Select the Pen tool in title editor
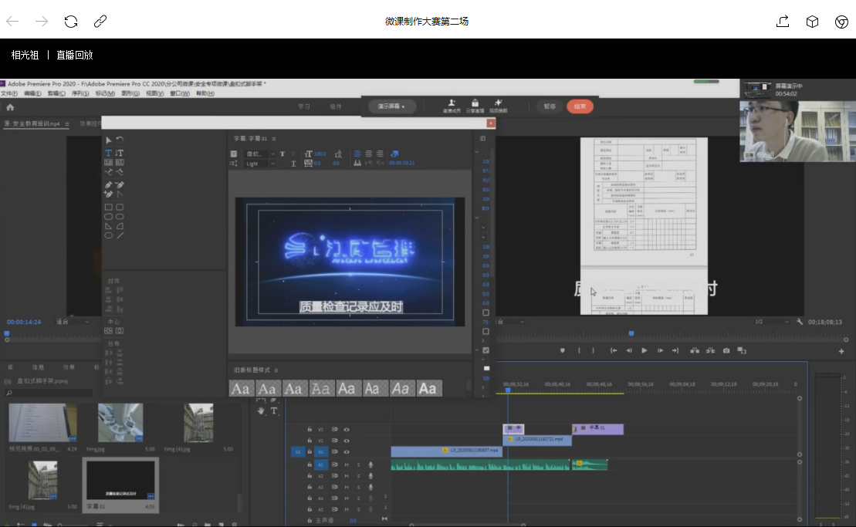The height and width of the screenshot is (527, 856). [109, 185]
